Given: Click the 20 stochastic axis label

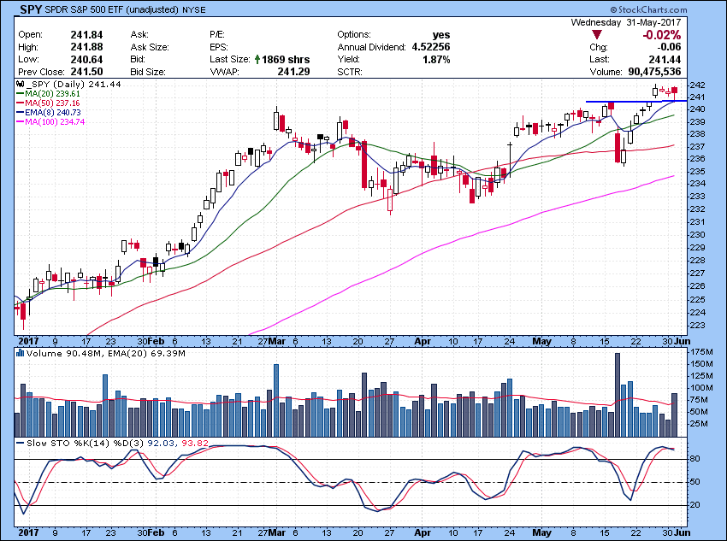Looking at the screenshot, I should pos(695,505).
